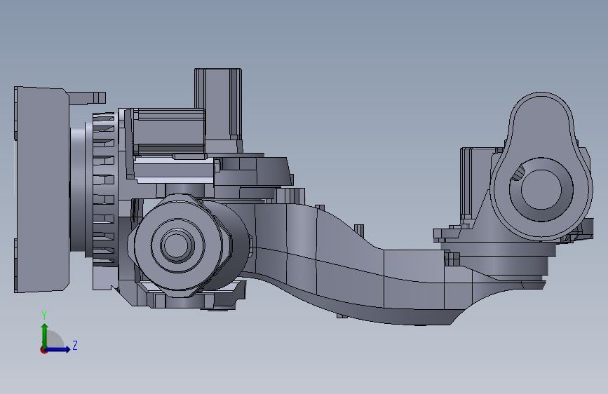
Task: Select the tall rectangular block on top
Action: pos(218,104)
